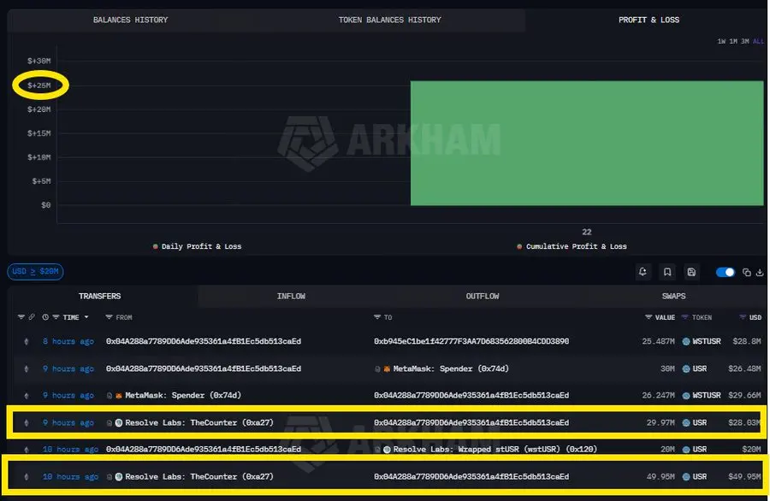Click USR token icon in the 49.95M row
This screenshot has height=501, width=770.
(686, 476)
